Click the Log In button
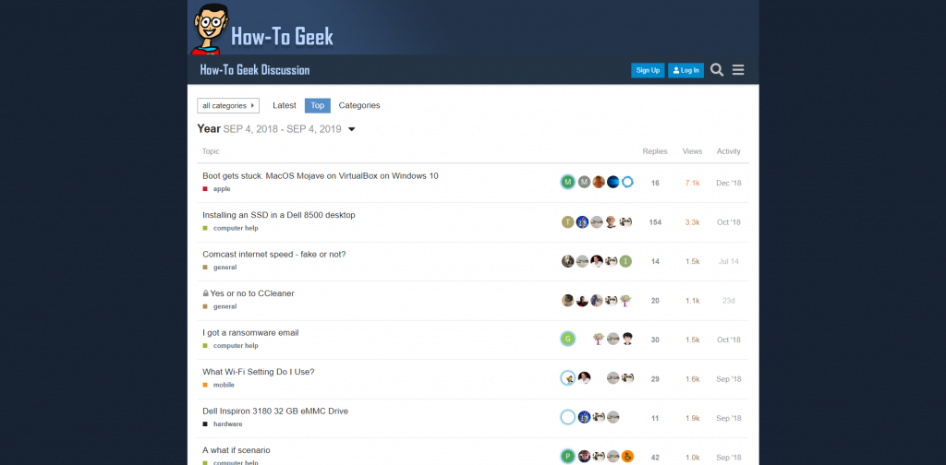946x465 pixels. tap(686, 70)
